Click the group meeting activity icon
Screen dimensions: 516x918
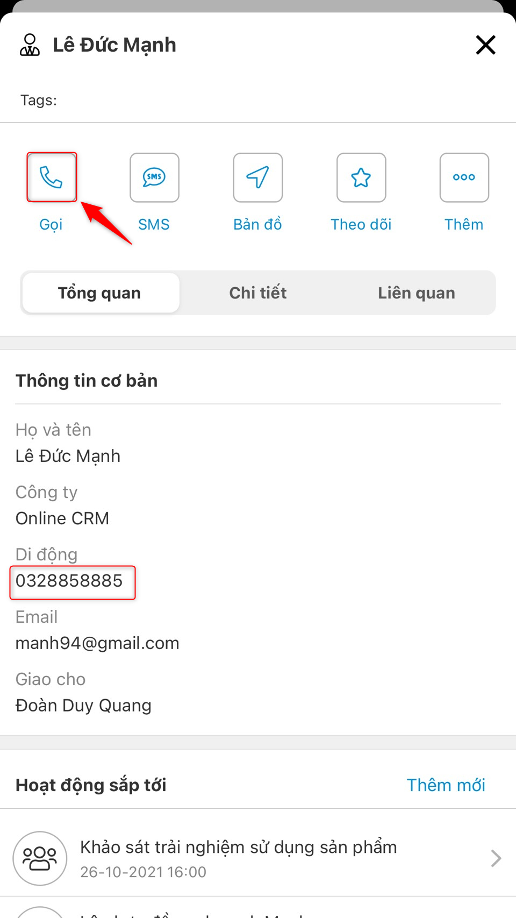click(40, 858)
